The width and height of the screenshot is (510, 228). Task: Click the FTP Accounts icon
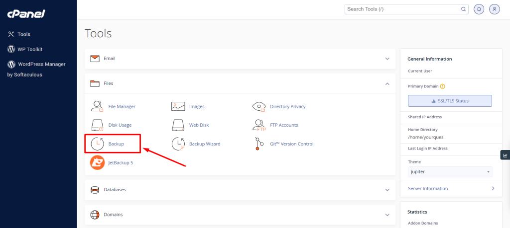(259, 125)
